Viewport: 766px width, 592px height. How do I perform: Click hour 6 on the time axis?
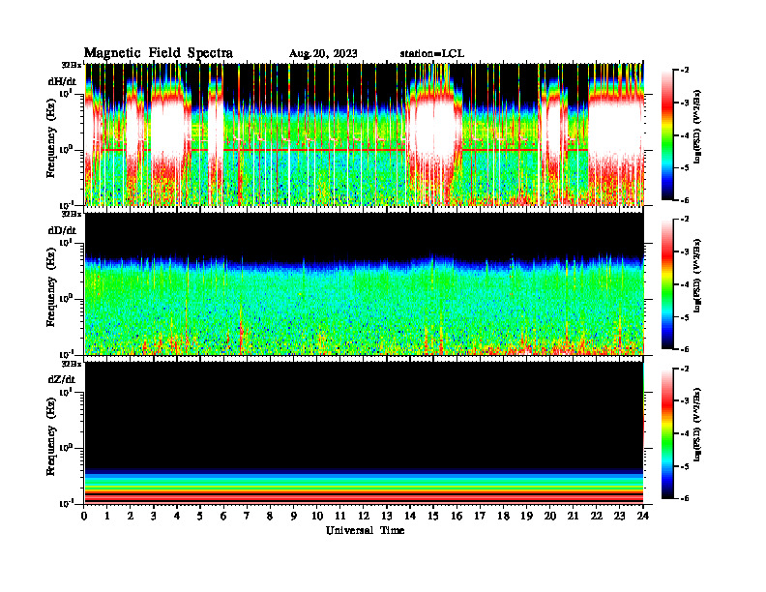[223, 516]
